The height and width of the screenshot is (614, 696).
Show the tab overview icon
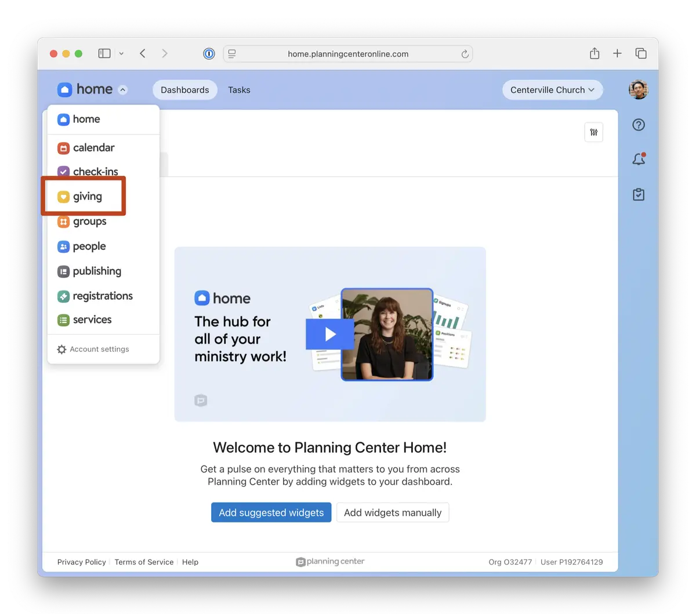pos(641,53)
